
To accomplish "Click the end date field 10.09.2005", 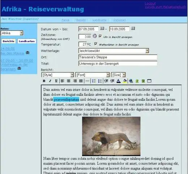I will pos(119,29).
